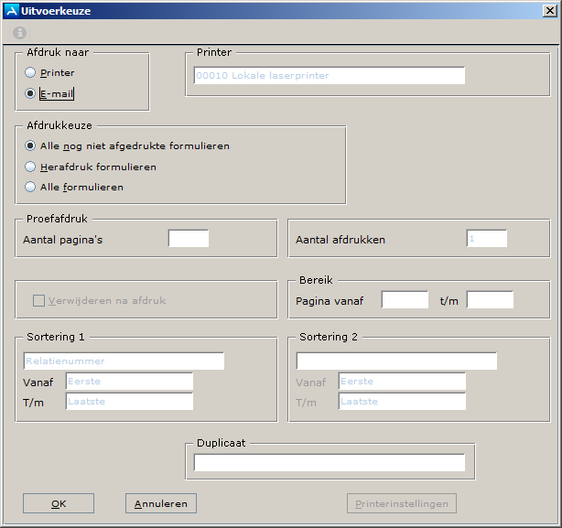Toggle the Verwijderen na afdruk checkbox
This screenshot has width=562, height=528.
[39, 300]
